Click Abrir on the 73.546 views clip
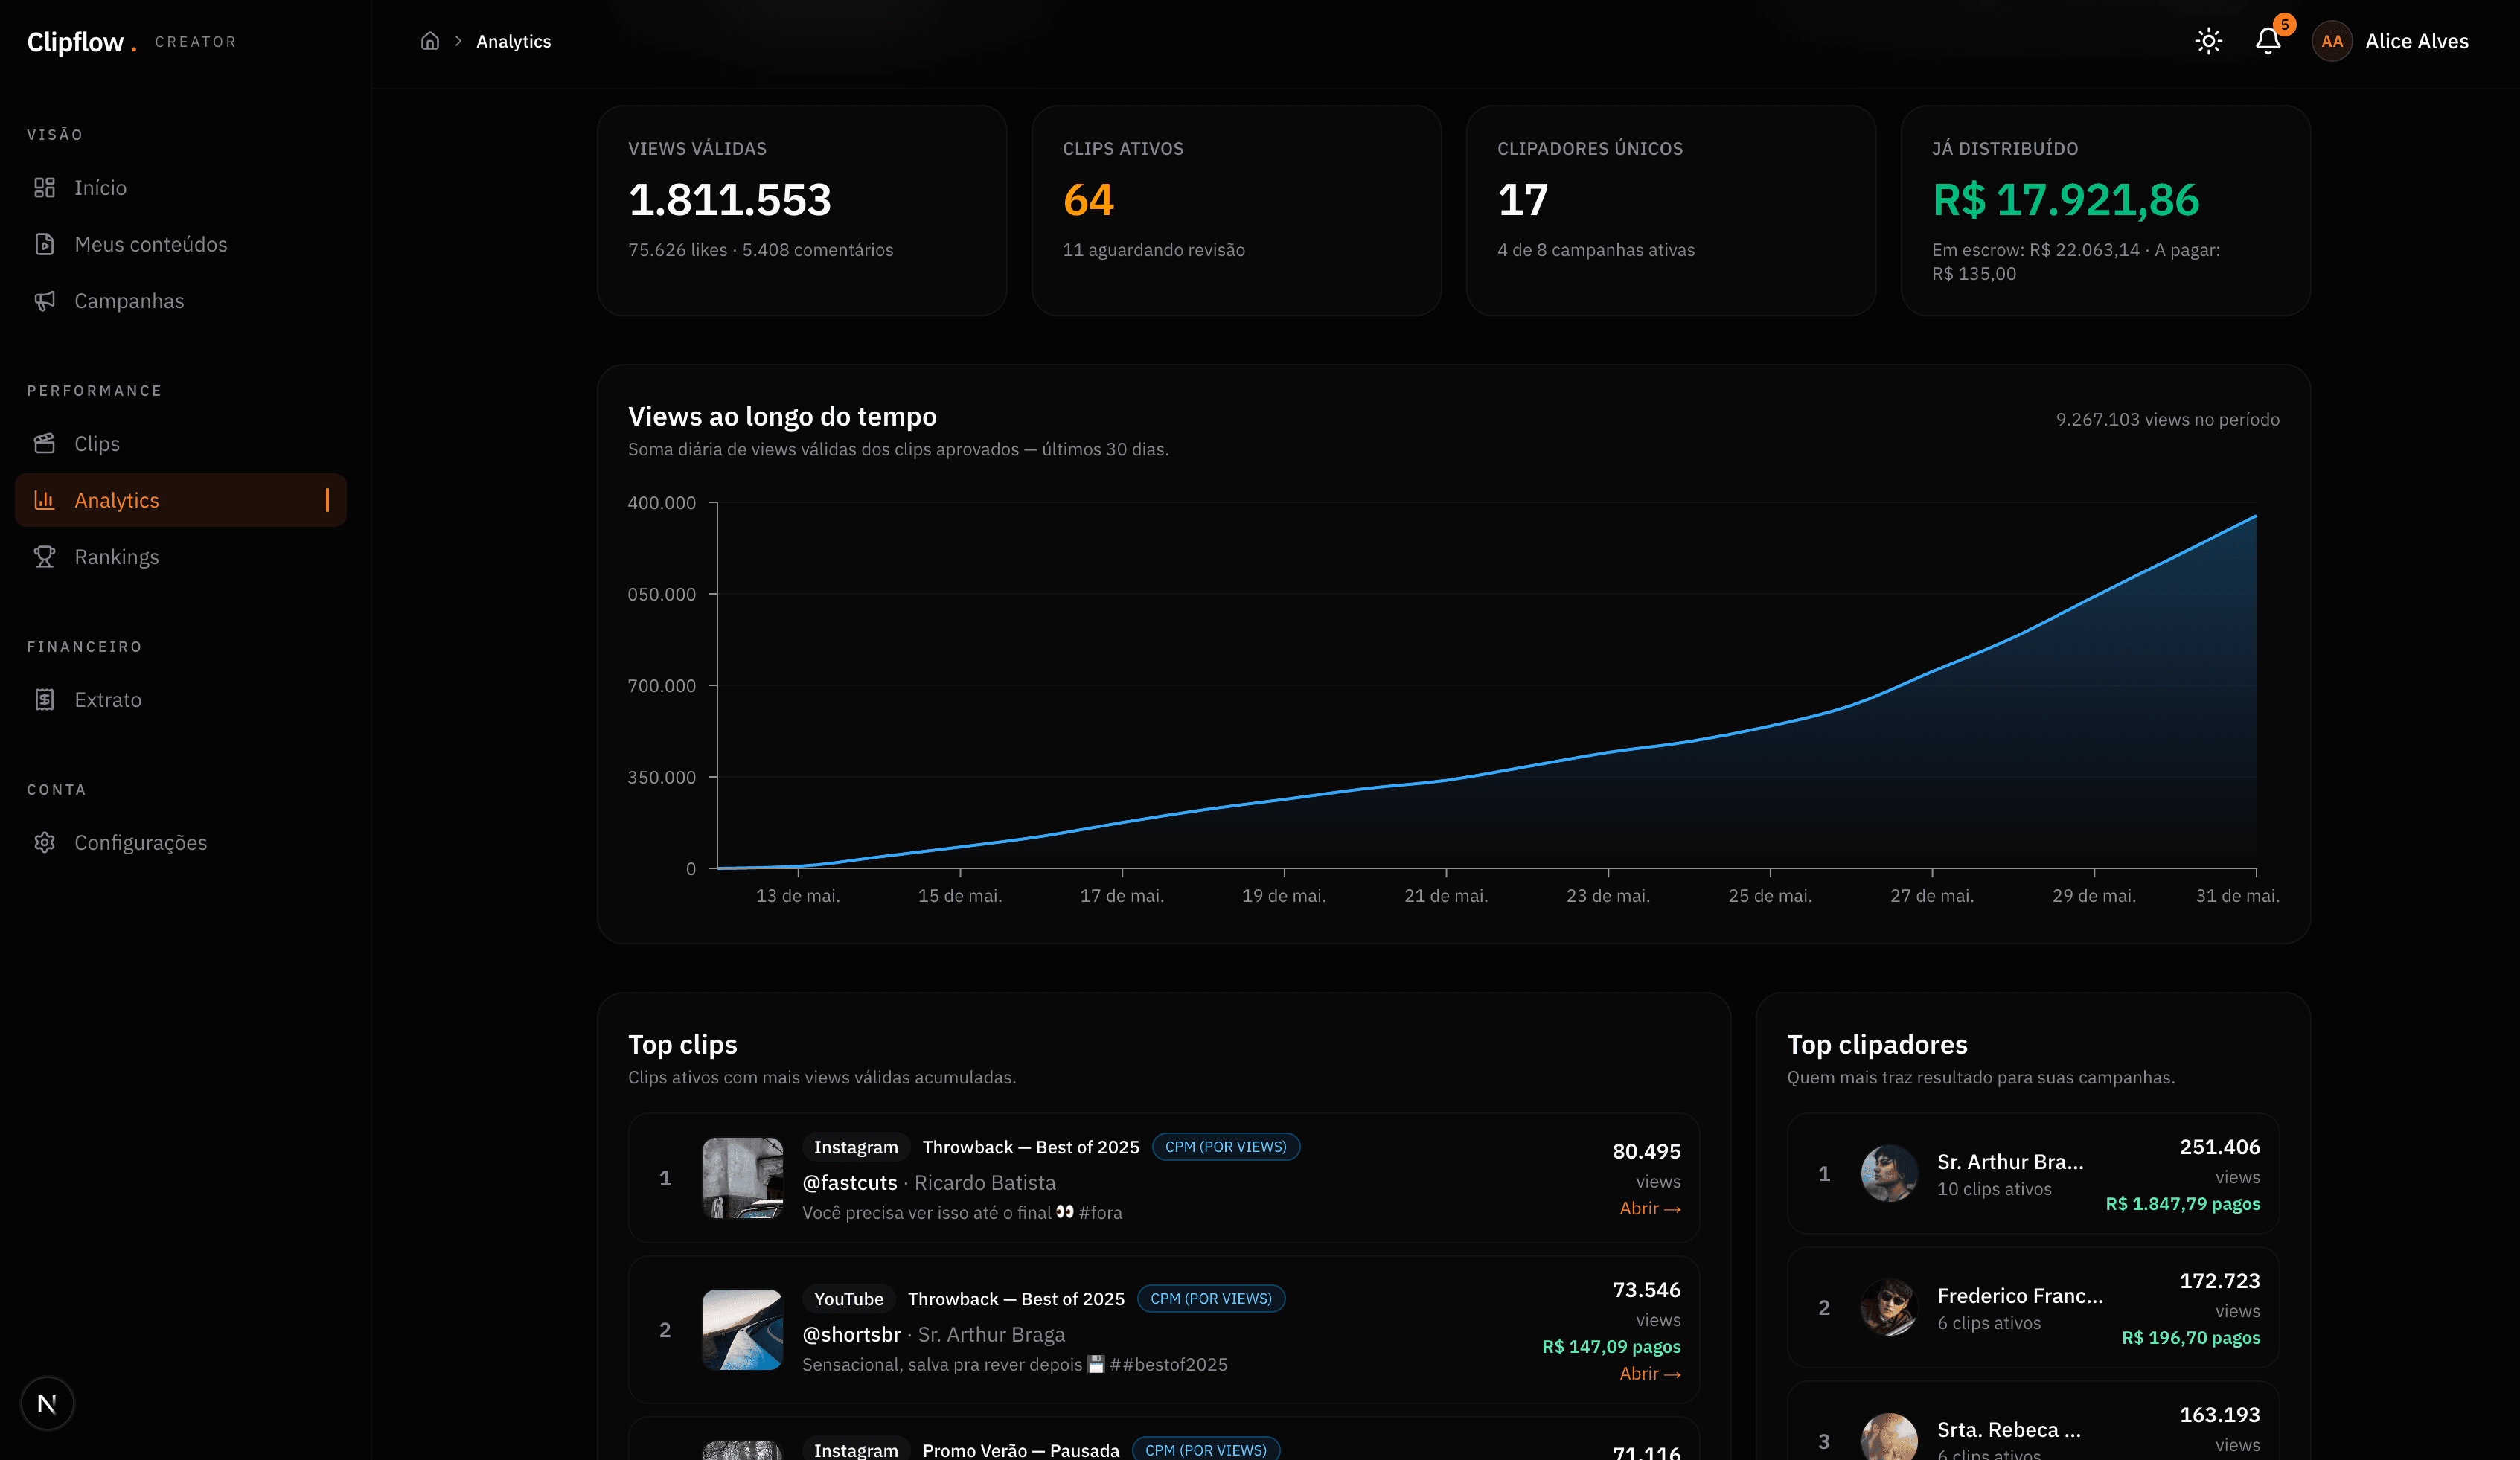This screenshot has width=2520, height=1460. tap(1650, 1373)
